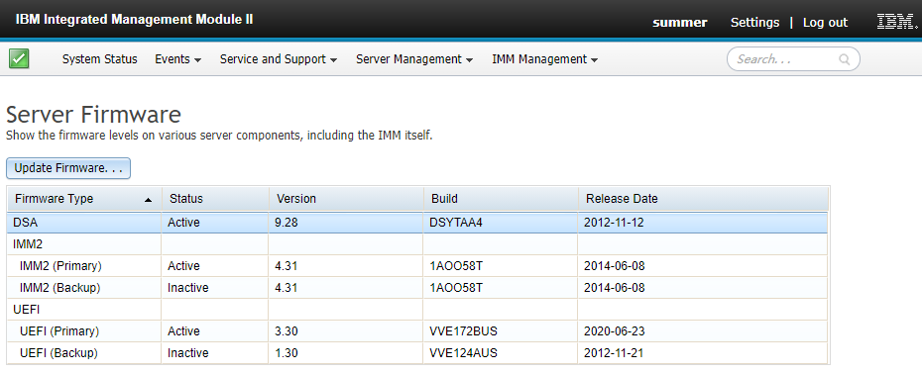Select the IMM2 group row
Screen dimensions: 922x374
[417, 244]
